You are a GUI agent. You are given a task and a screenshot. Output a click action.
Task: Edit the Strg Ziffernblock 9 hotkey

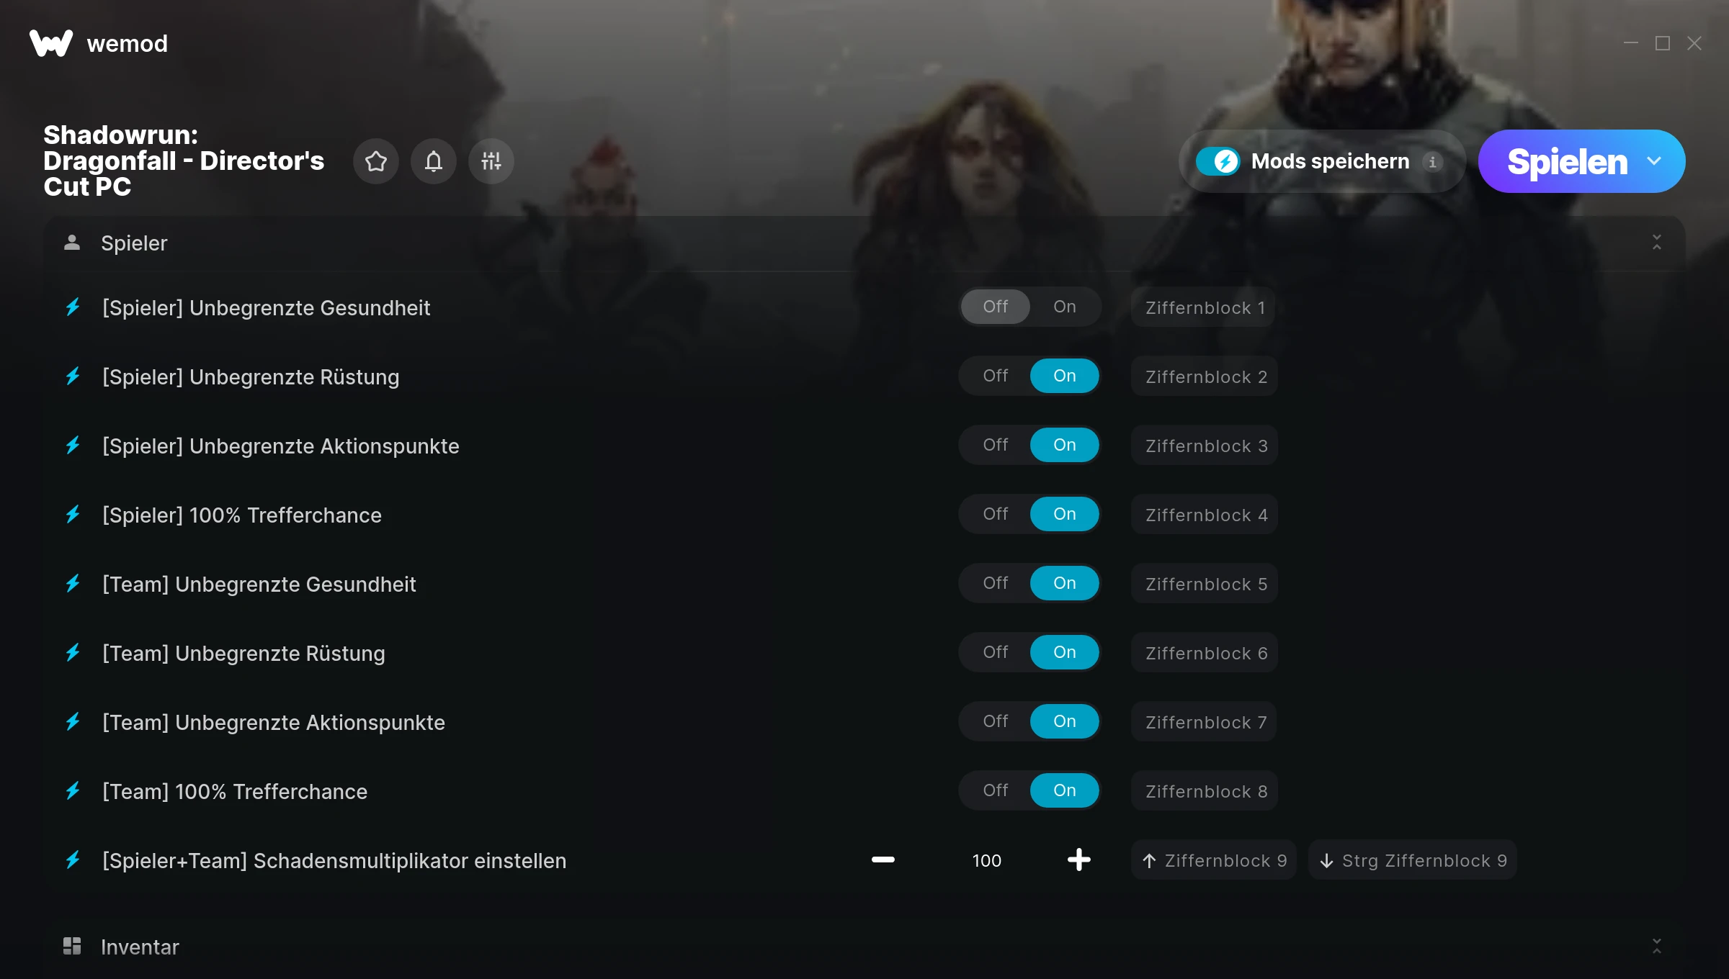coord(1413,860)
